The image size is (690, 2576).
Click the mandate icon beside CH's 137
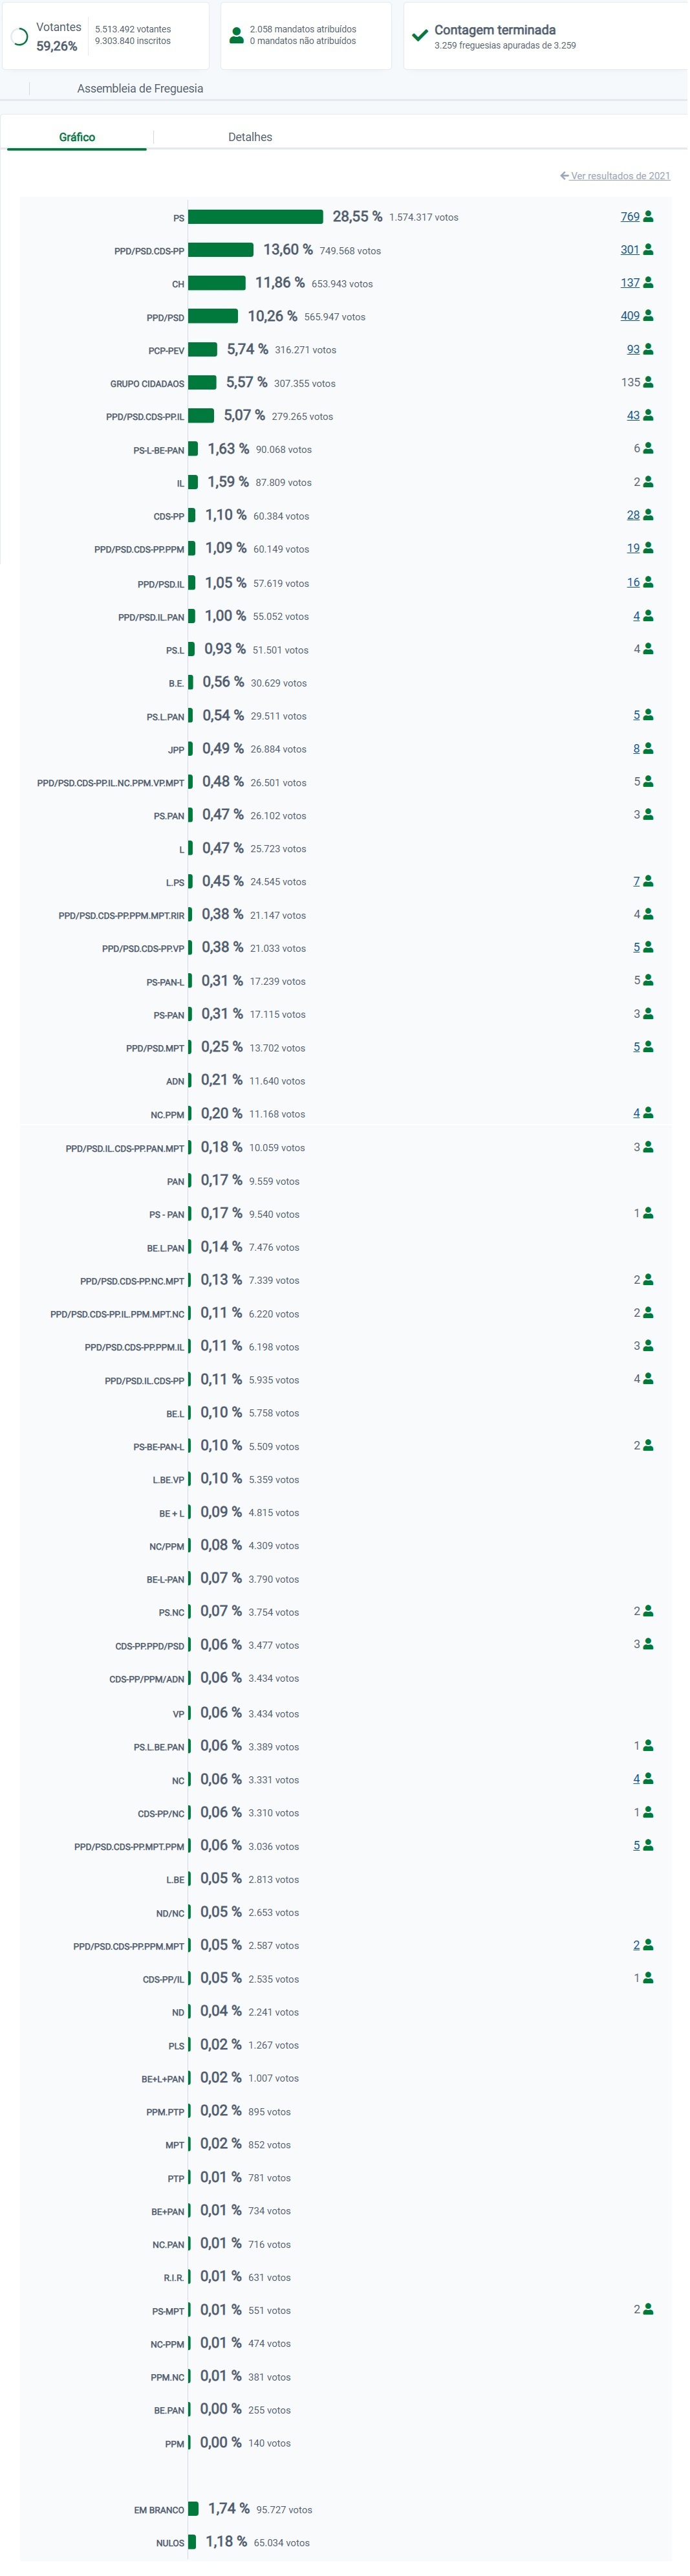click(x=648, y=283)
